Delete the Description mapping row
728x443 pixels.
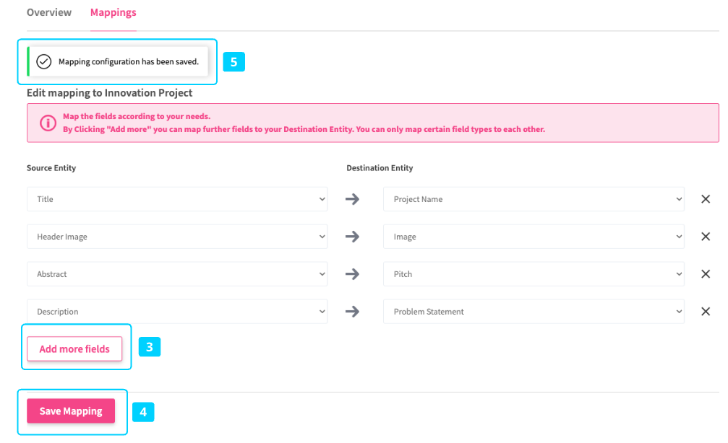(x=706, y=312)
